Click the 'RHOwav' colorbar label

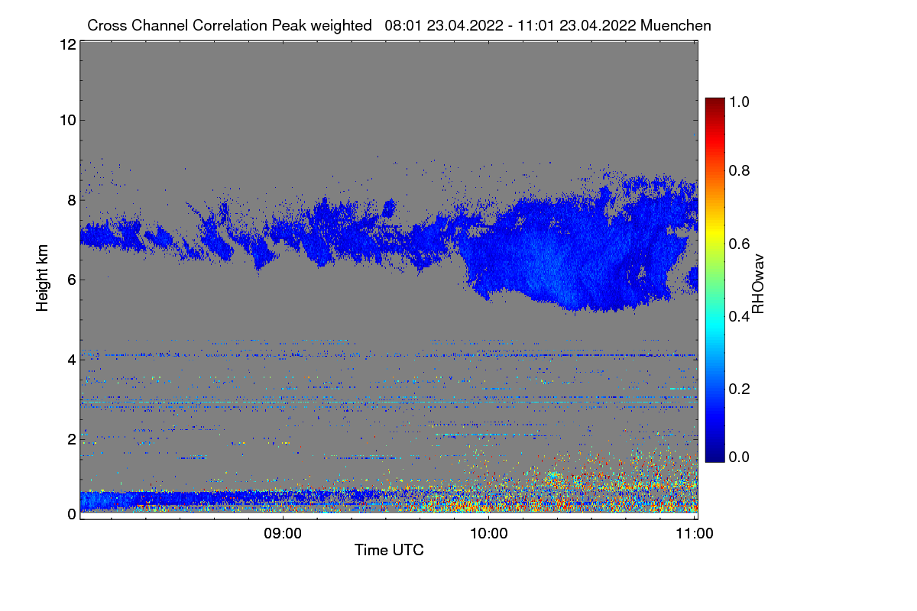pyautogui.click(x=758, y=284)
